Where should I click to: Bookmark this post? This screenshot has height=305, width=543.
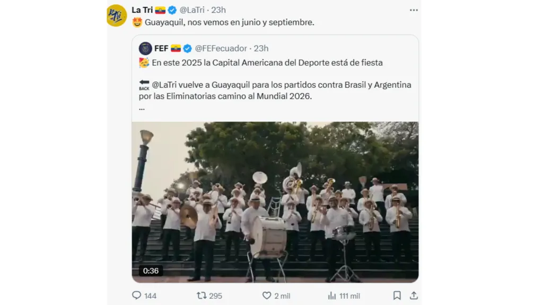tap(397, 295)
